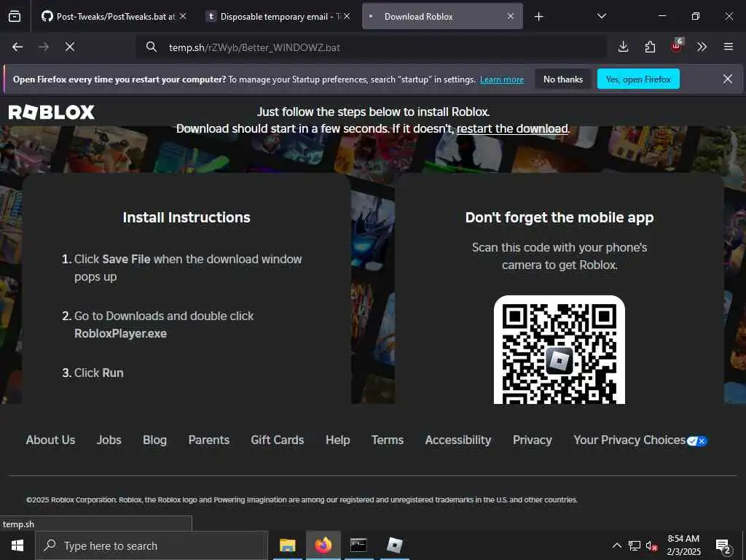Open Blog footer link
This screenshot has width=746, height=560.
(154, 440)
